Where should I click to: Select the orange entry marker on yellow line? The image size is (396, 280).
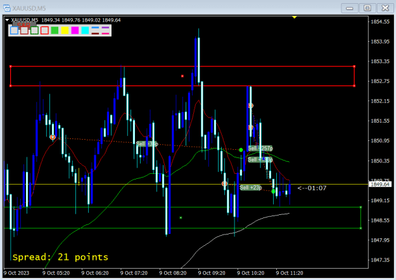224,184
